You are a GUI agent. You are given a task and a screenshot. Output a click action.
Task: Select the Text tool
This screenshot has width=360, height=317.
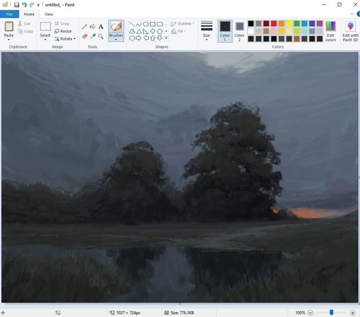101,27
